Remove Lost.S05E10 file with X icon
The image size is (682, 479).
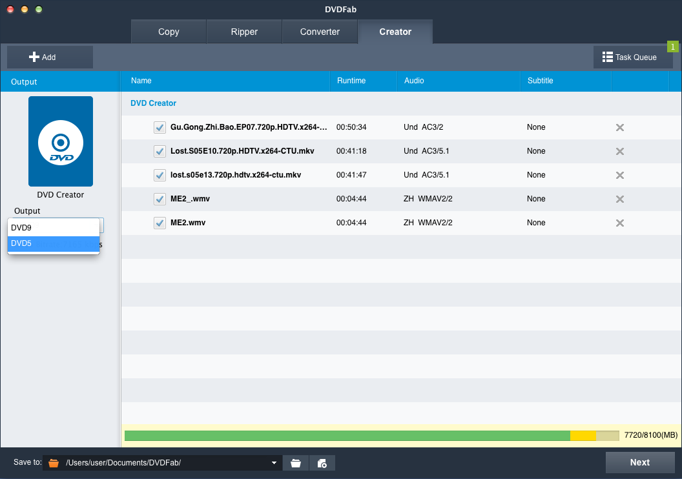point(620,151)
